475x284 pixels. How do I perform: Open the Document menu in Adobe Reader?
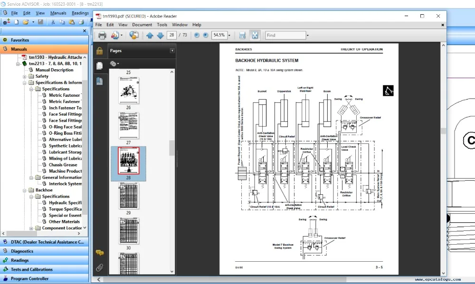tap(142, 25)
